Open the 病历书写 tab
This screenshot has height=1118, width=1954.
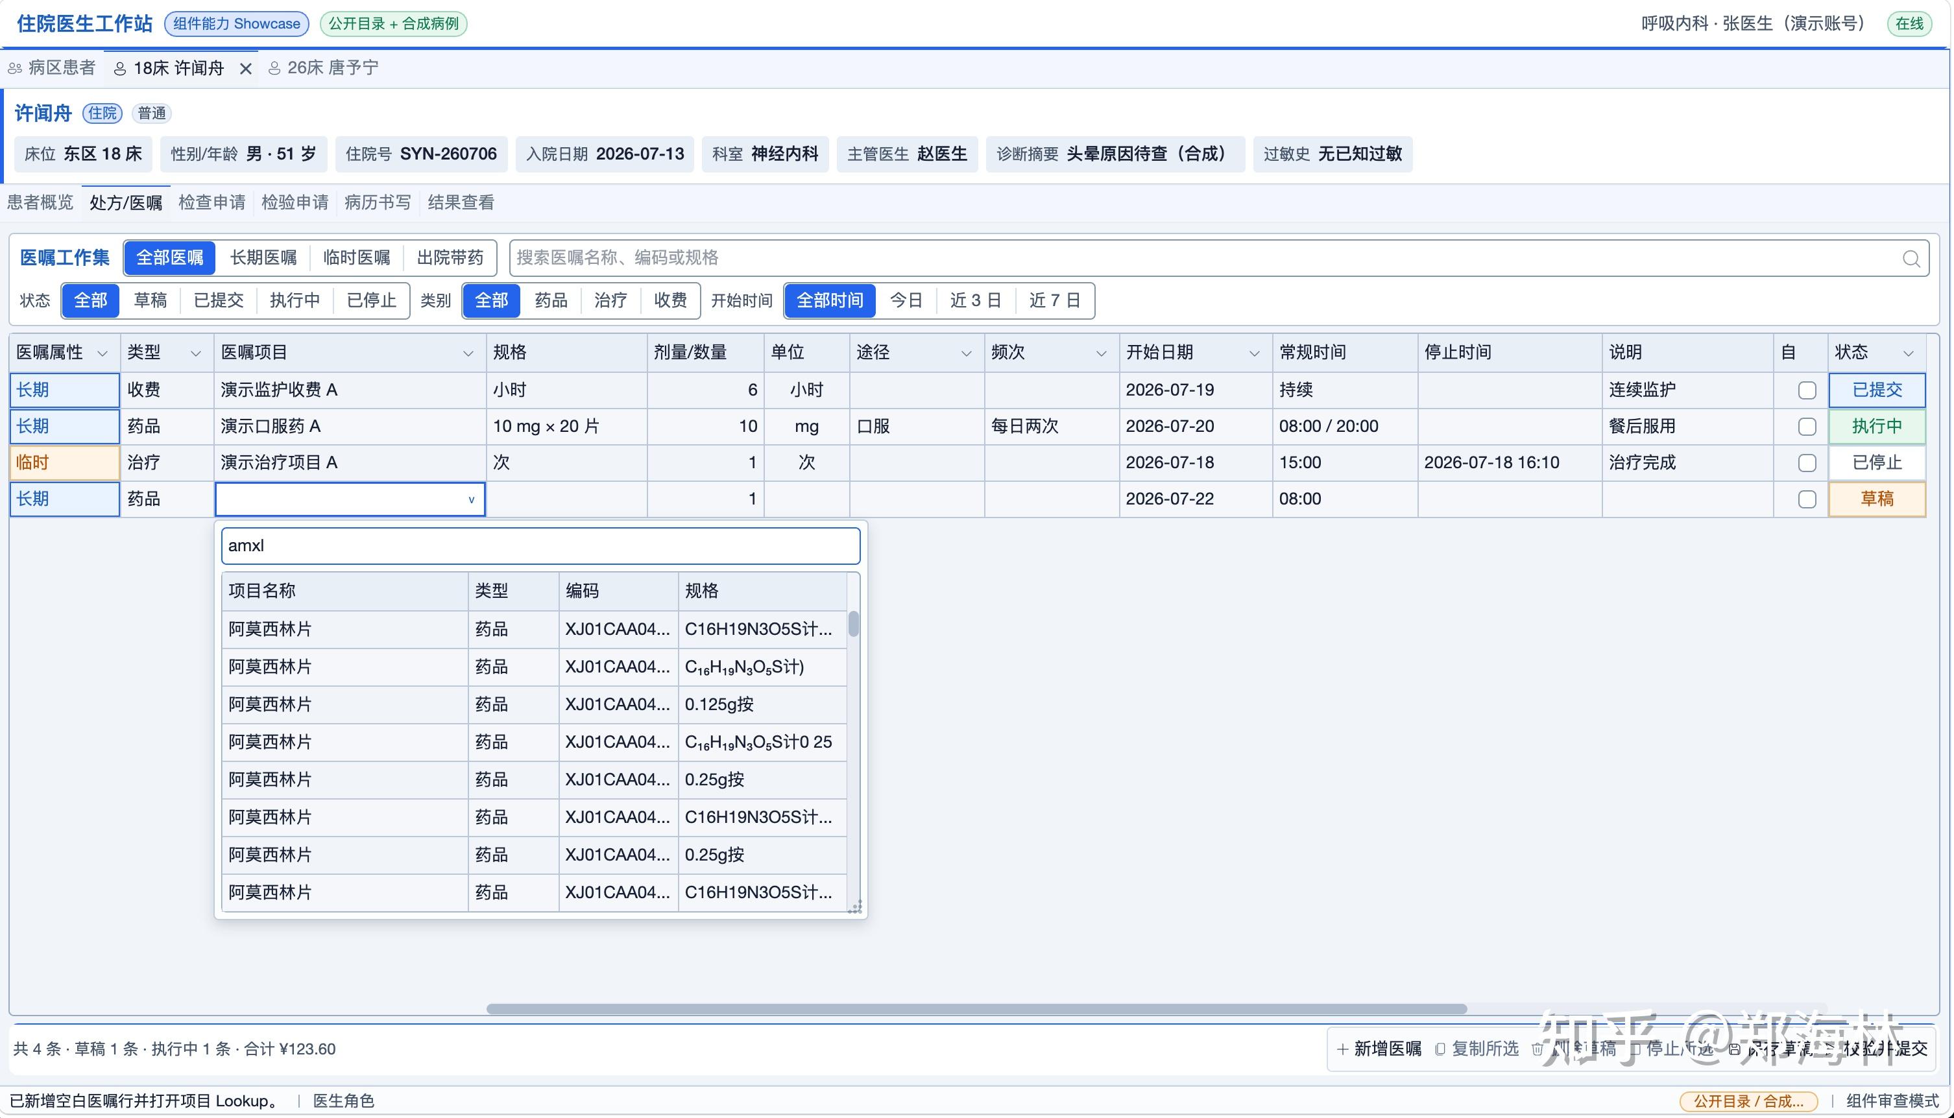point(378,203)
